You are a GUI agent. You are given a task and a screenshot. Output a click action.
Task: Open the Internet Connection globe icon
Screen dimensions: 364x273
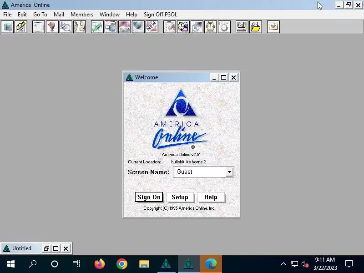tap(138, 27)
